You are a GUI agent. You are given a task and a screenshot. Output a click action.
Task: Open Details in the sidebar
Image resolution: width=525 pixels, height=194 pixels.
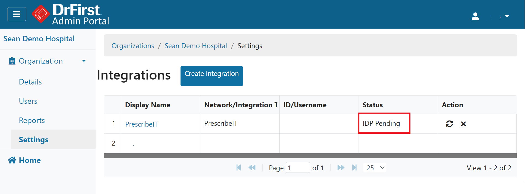pos(30,82)
